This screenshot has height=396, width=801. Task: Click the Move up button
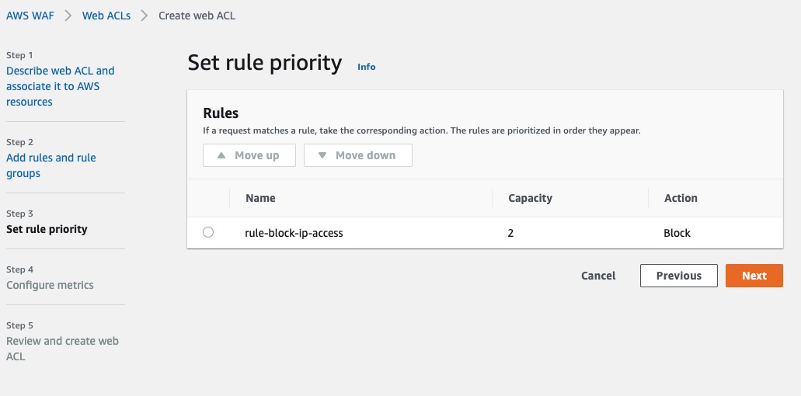click(249, 155)
